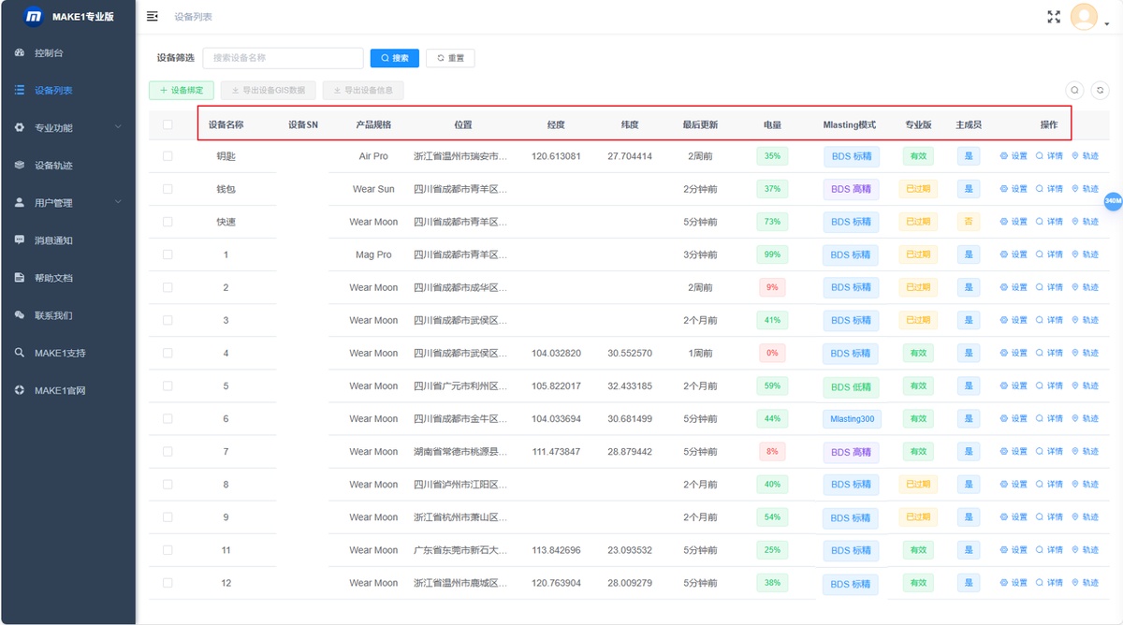Click the Mag Pro product cell

[x=373, y=254]
